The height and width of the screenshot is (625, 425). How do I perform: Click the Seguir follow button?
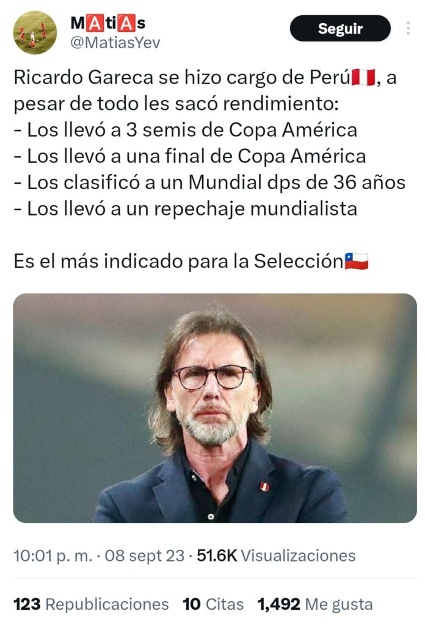(340, 28)
